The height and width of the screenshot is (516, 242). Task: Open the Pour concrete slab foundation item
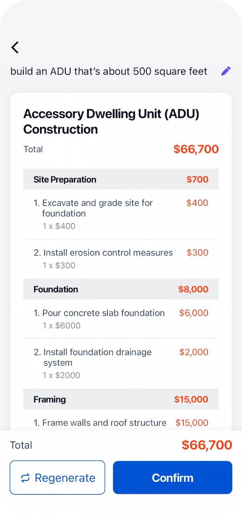pyautogui.click(x=104, y=313)
